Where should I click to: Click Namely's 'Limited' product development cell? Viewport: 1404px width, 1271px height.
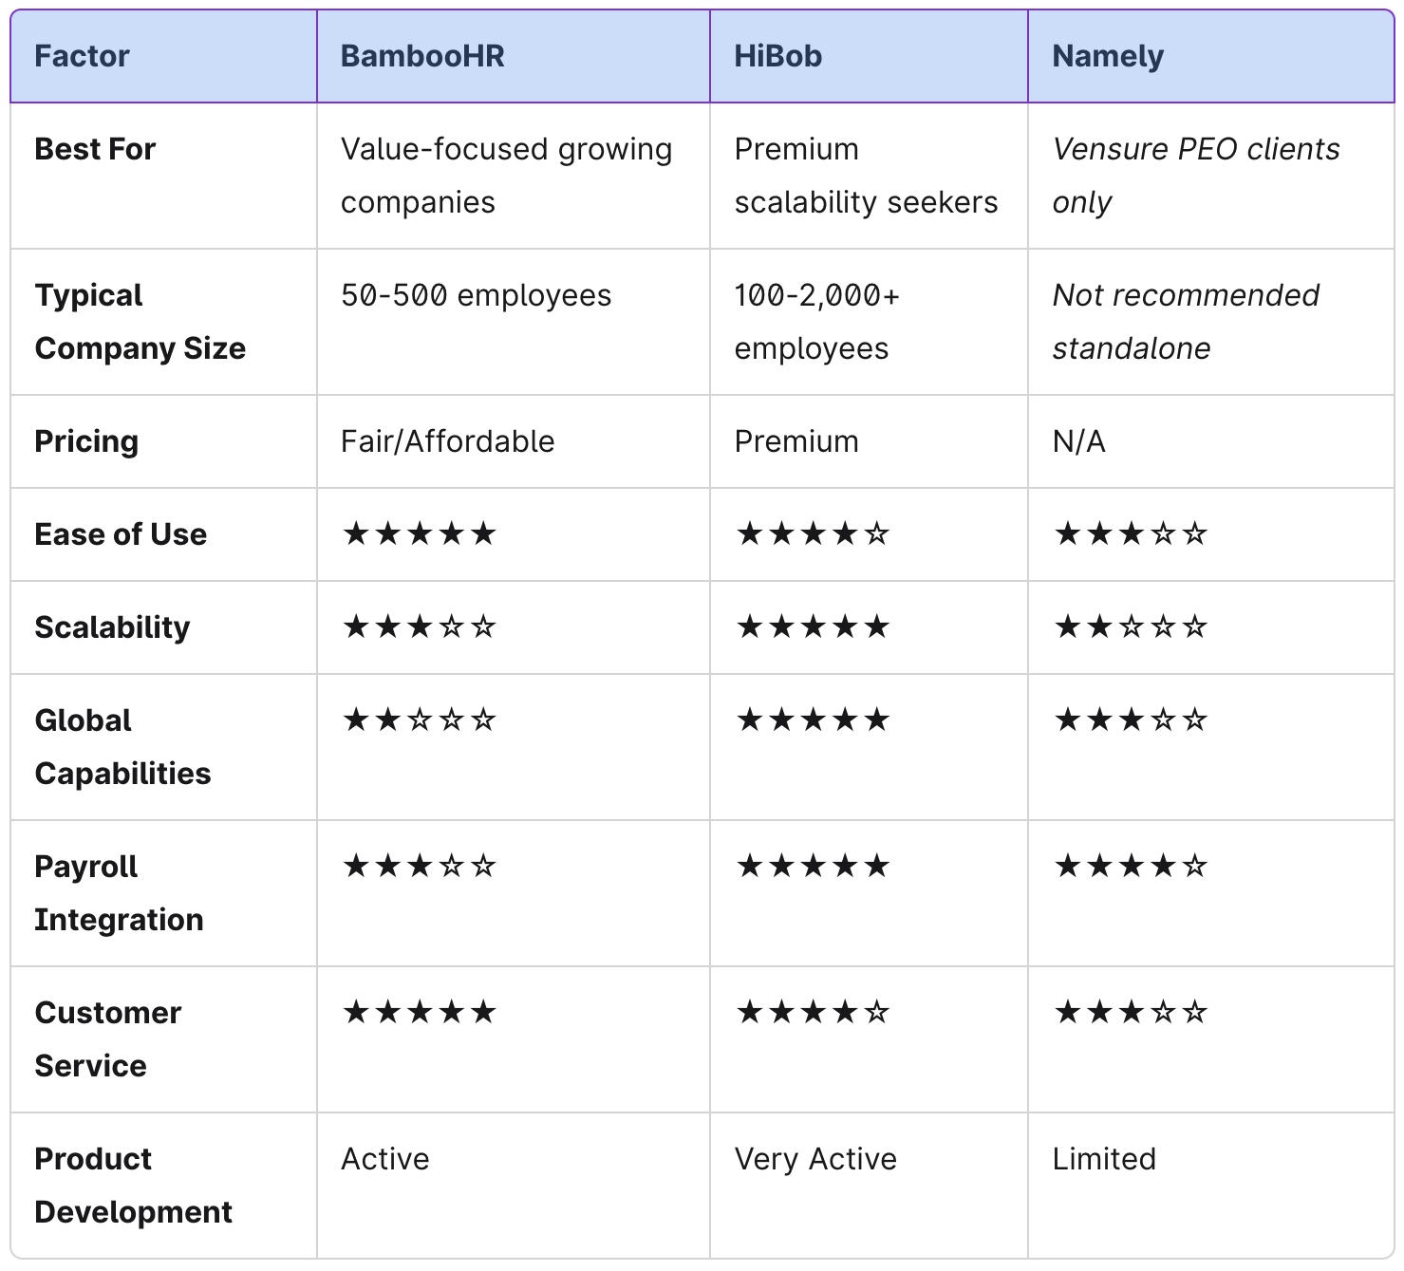[x=1211, y=1186]
